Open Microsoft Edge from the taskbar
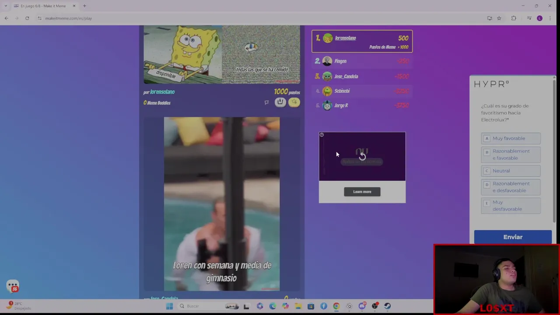The image size is (560, 315). point(273,306)
